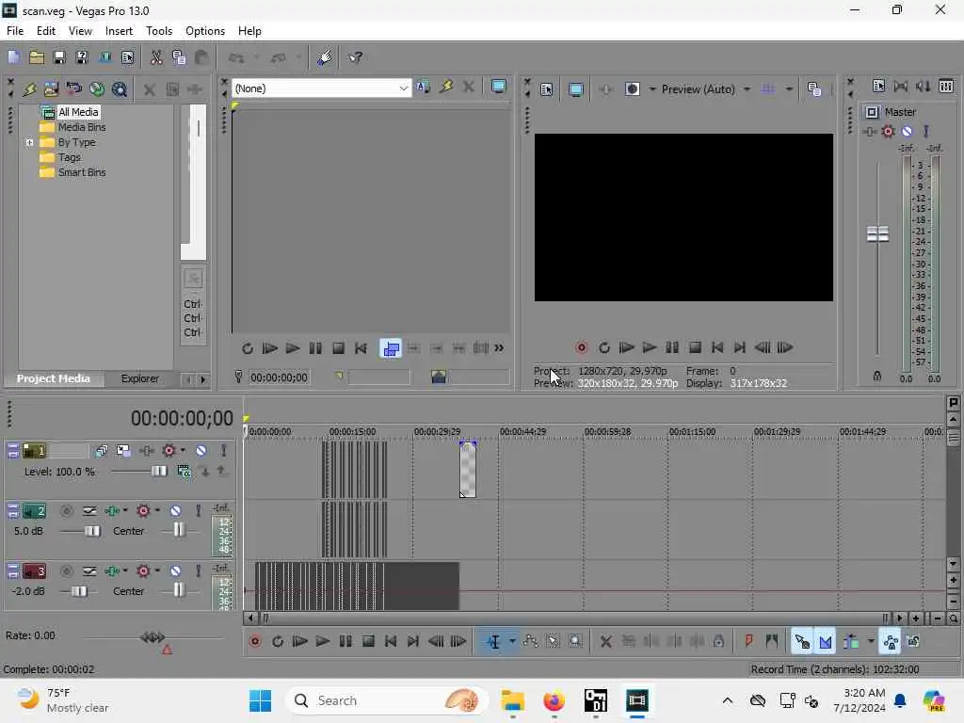
Task: Adjust Track 3 volume slider at -2.0 dB
Action: pyautogui.click(x=79, y=591)
